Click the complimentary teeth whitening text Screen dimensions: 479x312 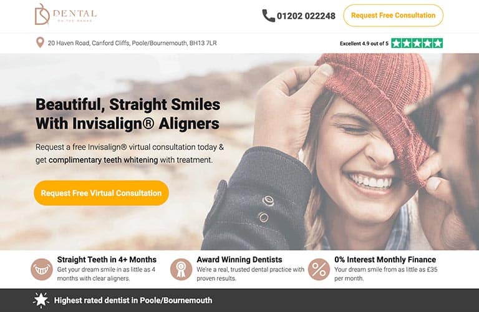(x=104, y=160)
